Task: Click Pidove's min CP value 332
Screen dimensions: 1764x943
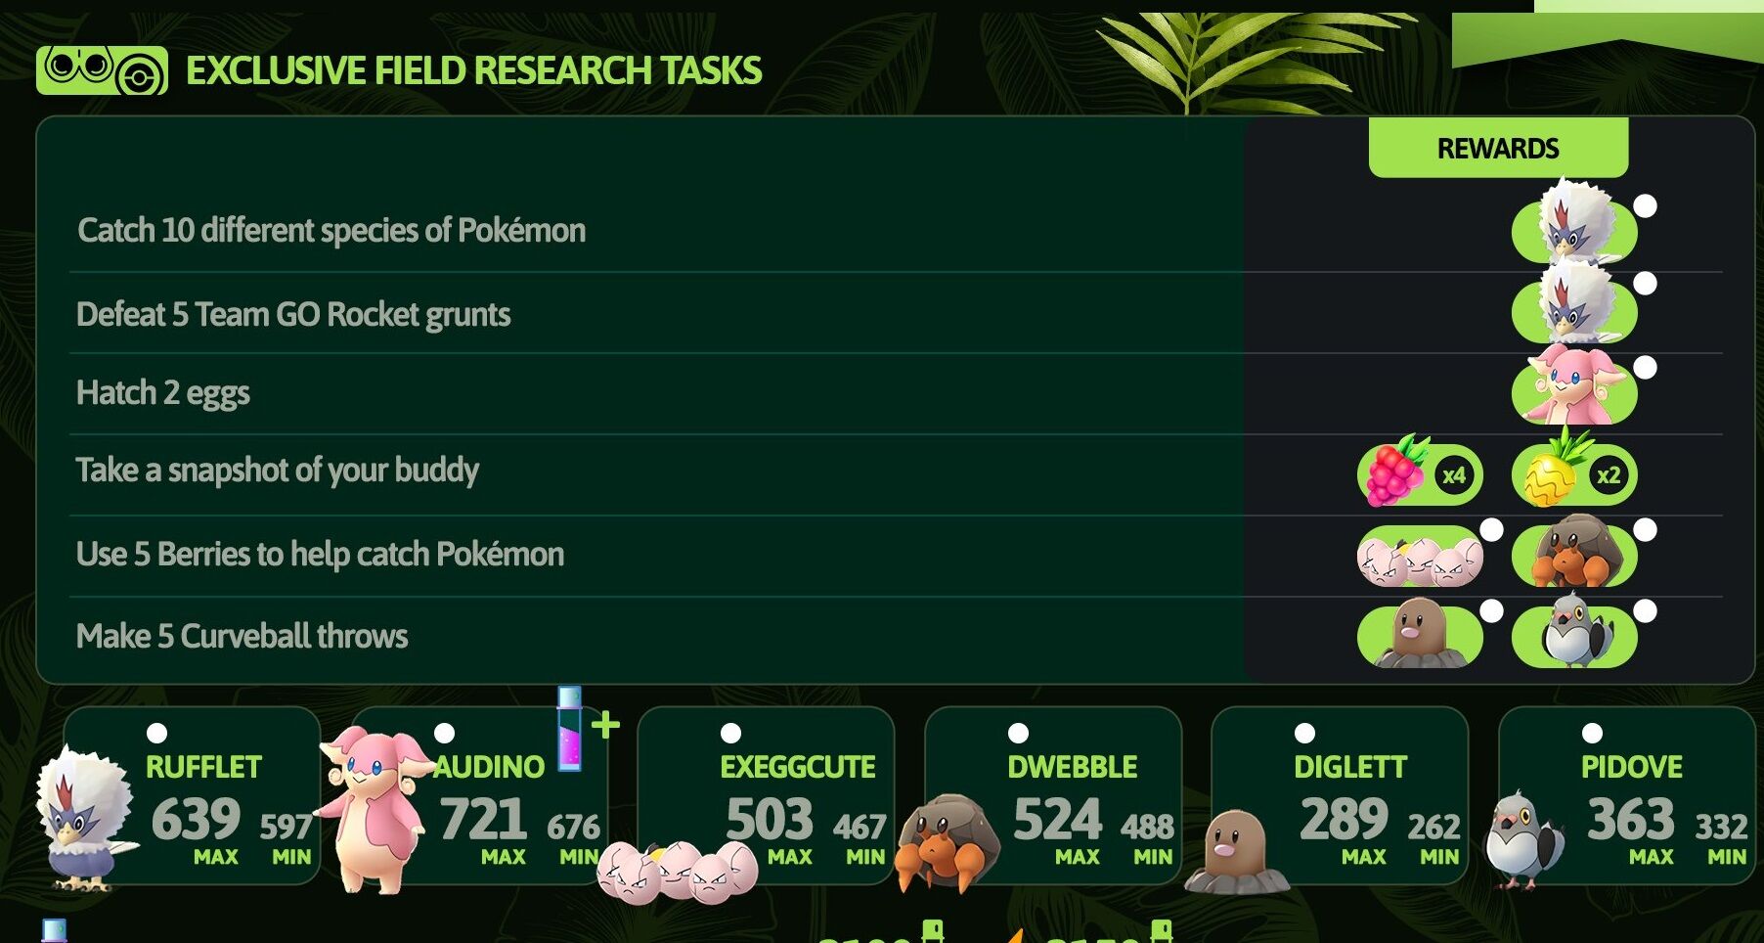Action: pyautogui.click(x=1721, y=827)
